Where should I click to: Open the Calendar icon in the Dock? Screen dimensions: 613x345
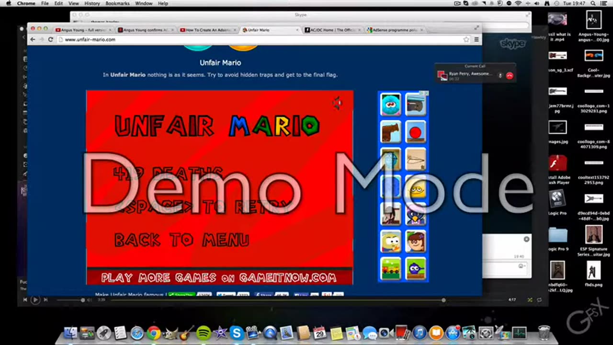pyautogui.click(x=319, y=333)
